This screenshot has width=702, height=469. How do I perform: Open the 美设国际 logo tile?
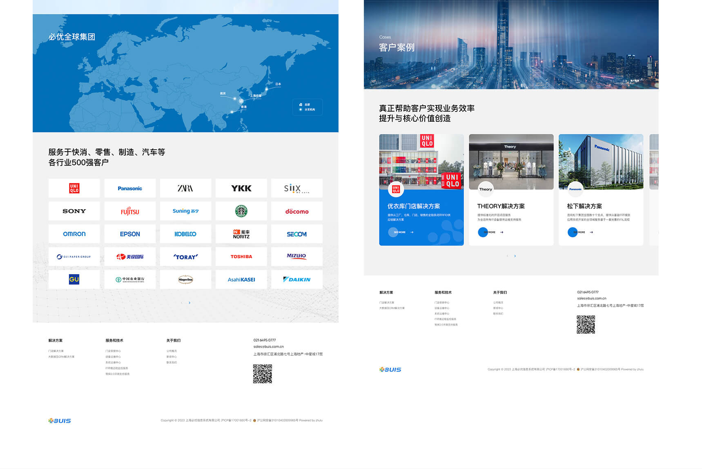point(130,257)
